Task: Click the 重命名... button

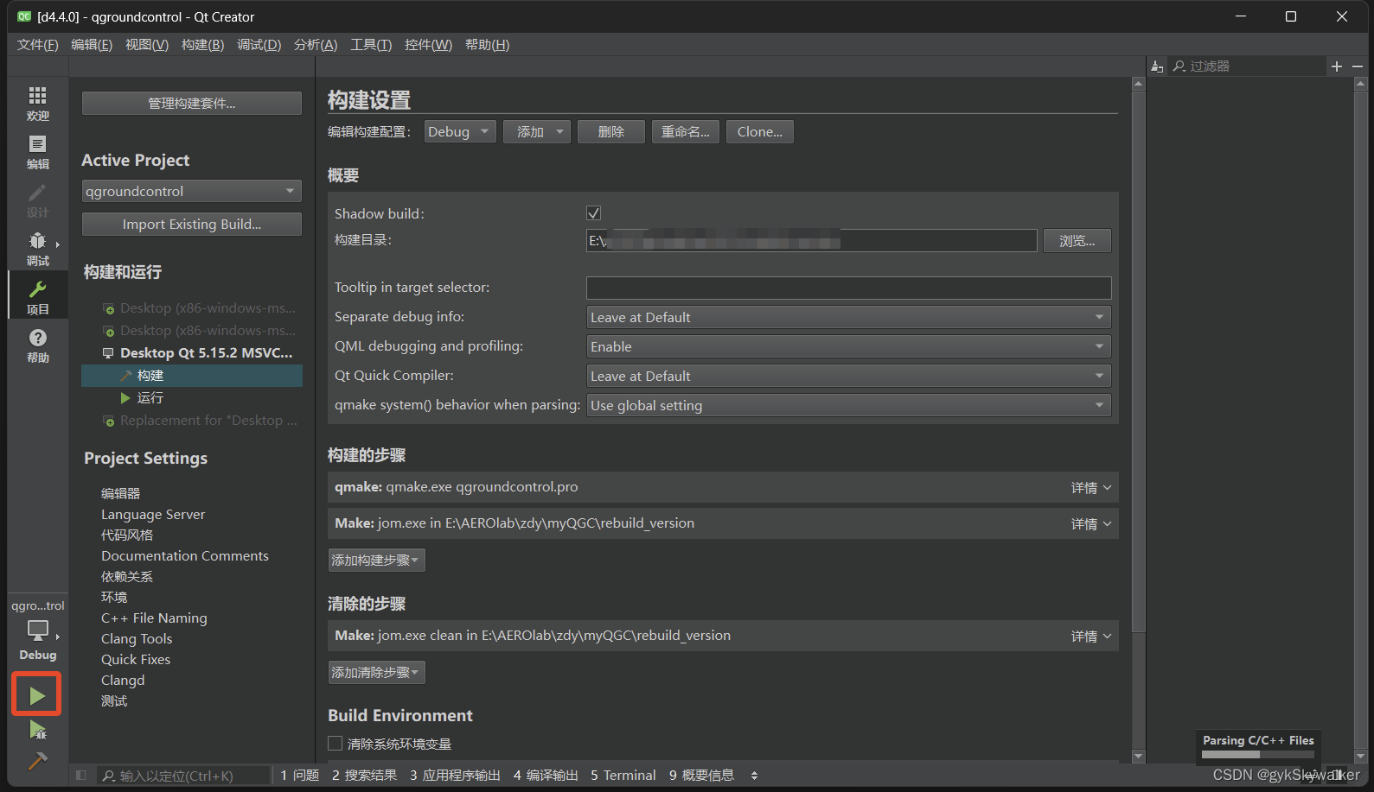Action: (x=686, y=132)
